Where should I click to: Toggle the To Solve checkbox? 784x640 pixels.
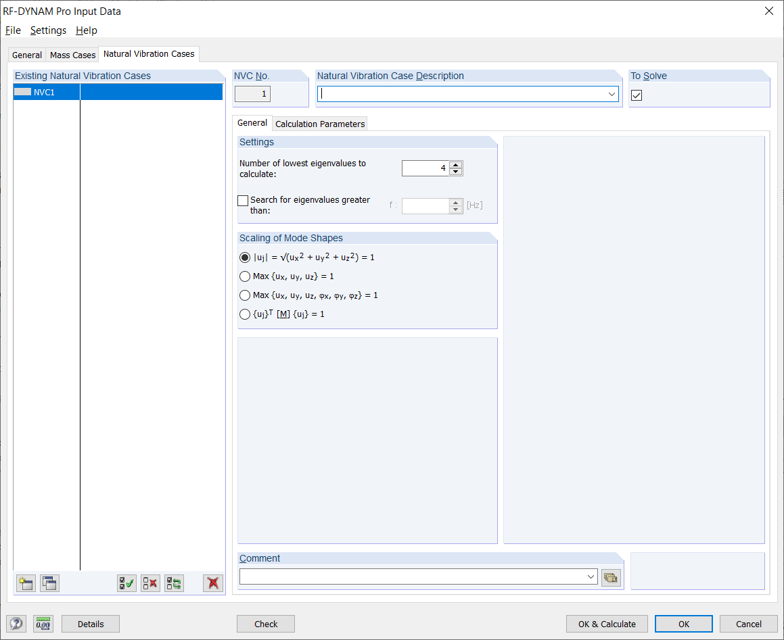pyautogui.click(x=637, y=95)
